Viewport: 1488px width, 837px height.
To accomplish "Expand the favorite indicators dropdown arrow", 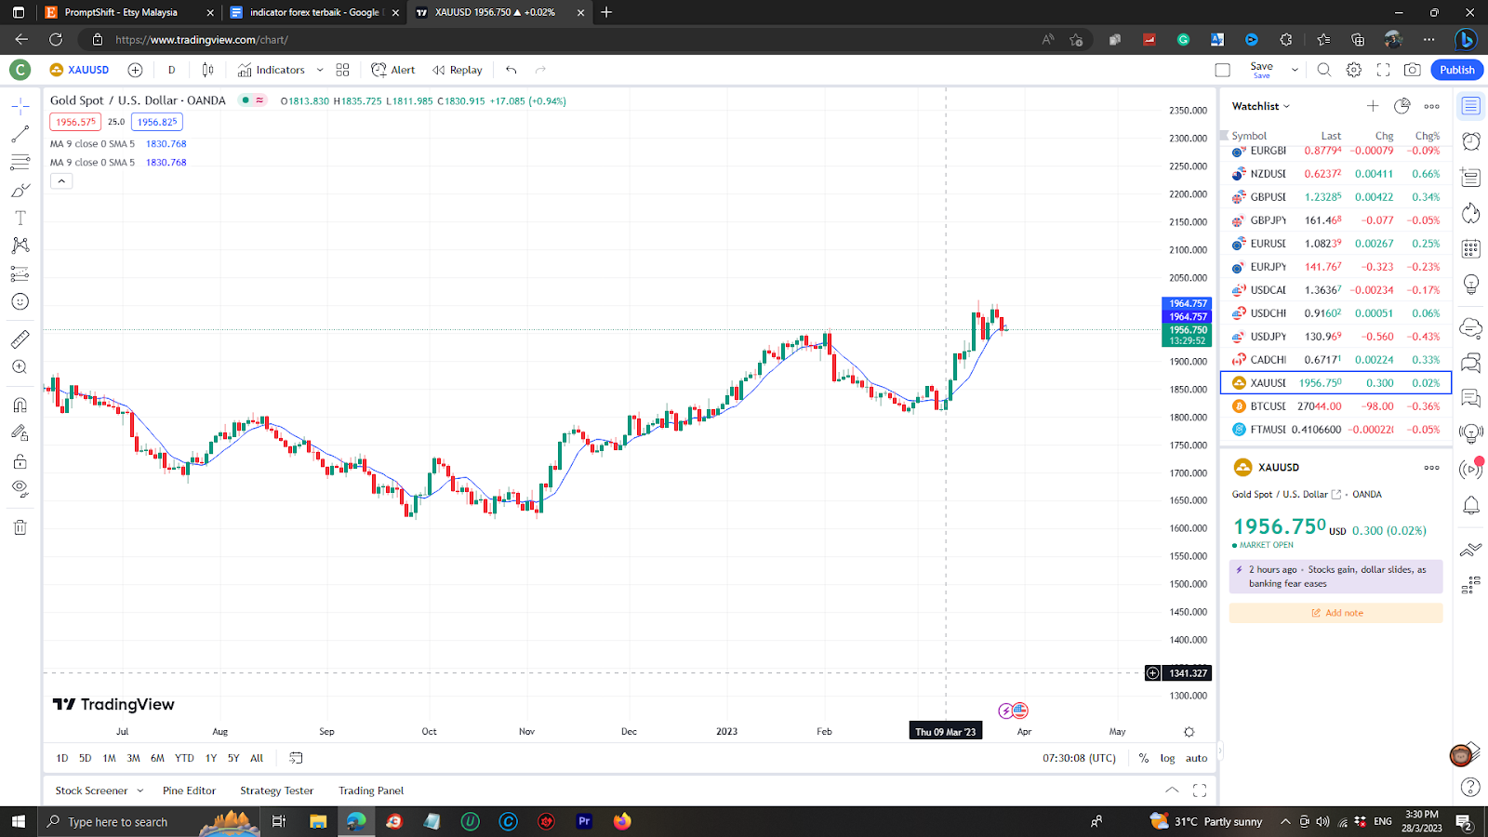I will (x=320, y=70).
